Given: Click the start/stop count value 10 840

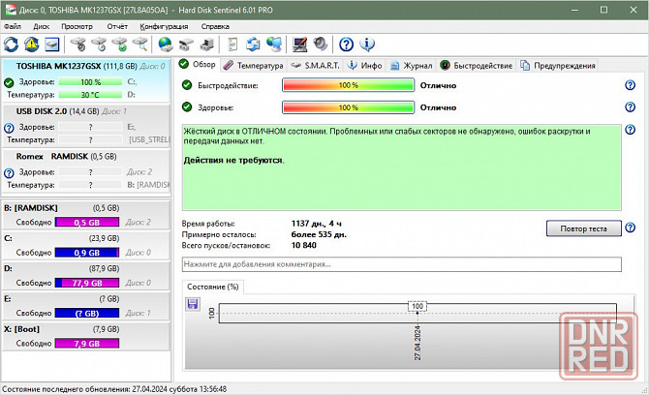Looking at the screenshot, I should pos(304,245).
